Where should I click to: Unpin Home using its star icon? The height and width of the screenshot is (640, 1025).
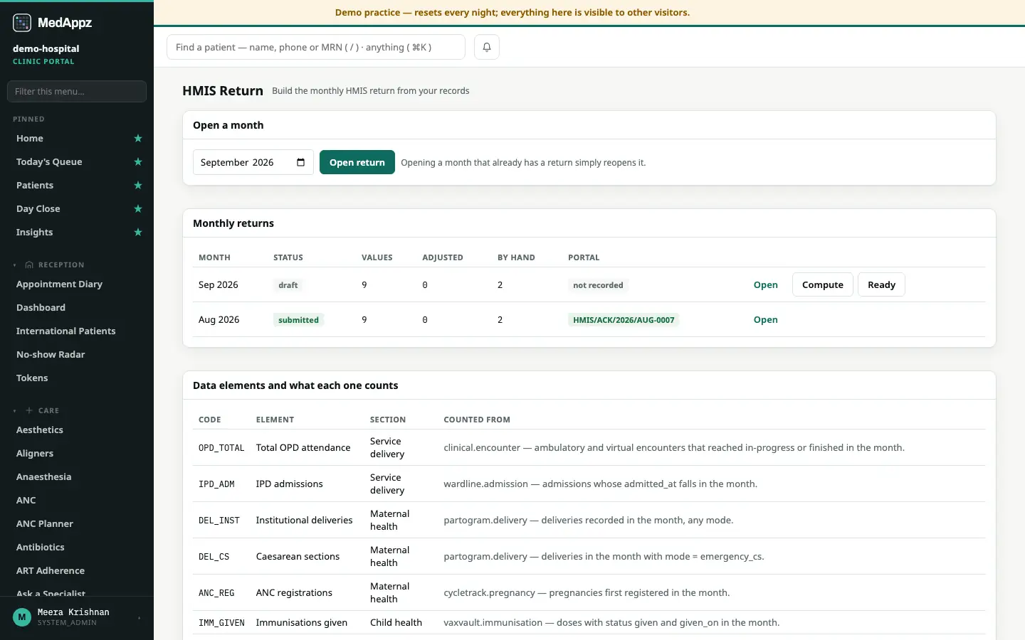point(138,139)
